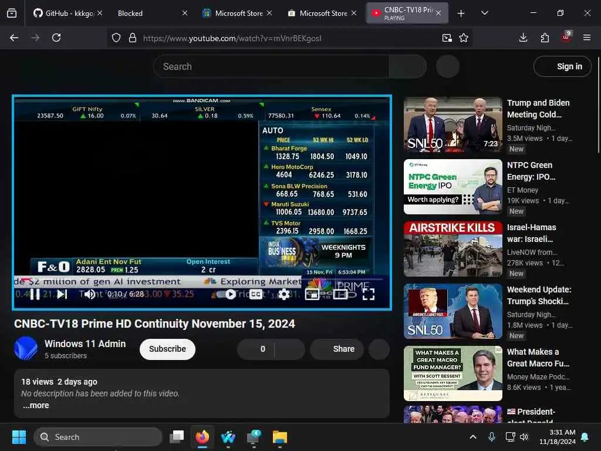Open video settings gear

point(283,294)
